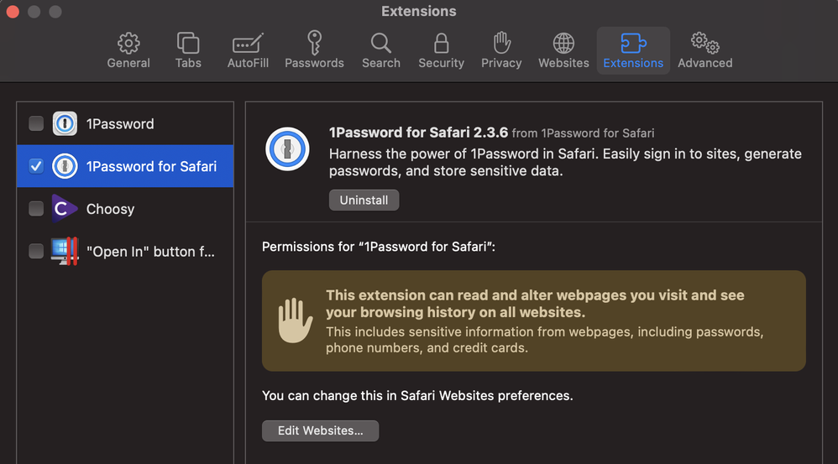Click the large 1Password logo in details

click(x=287, y=149)
